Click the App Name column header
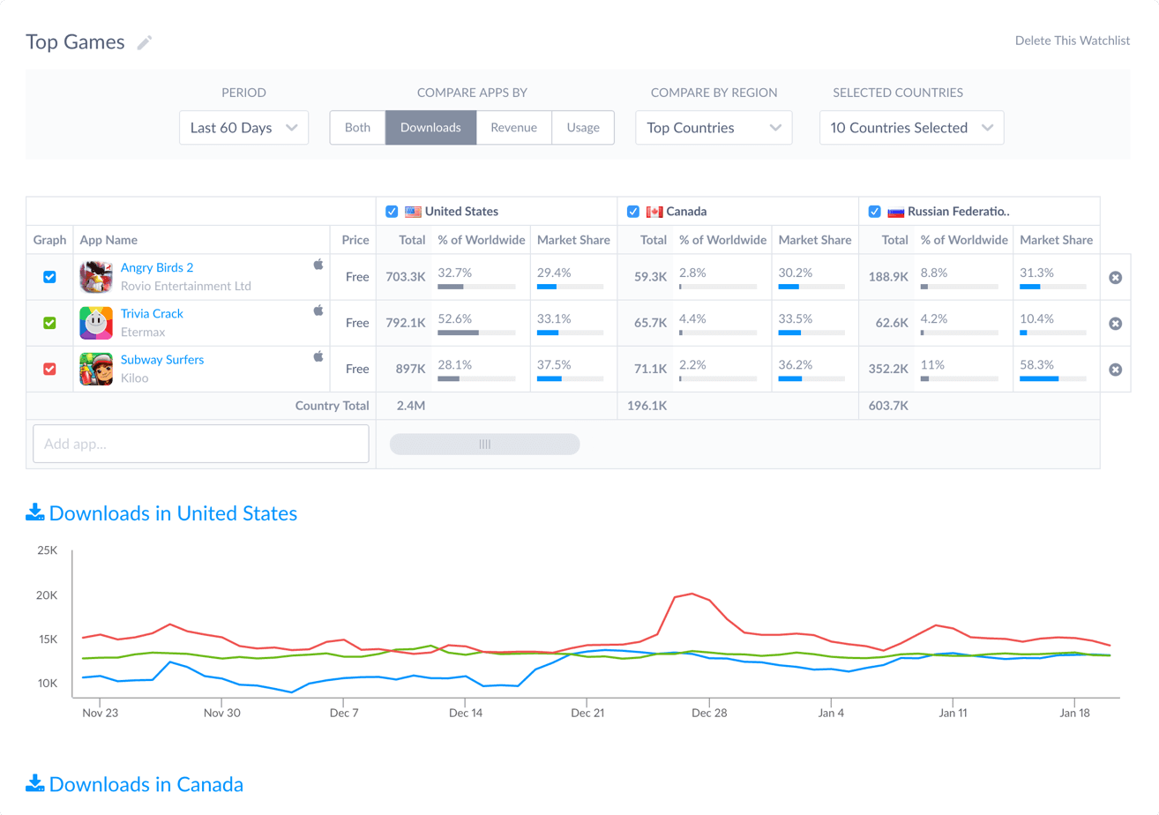 coord(108,240)
